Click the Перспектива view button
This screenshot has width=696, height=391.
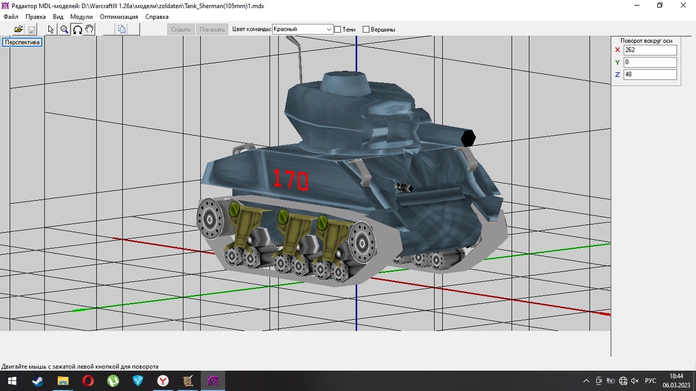(x=22, y=42)
